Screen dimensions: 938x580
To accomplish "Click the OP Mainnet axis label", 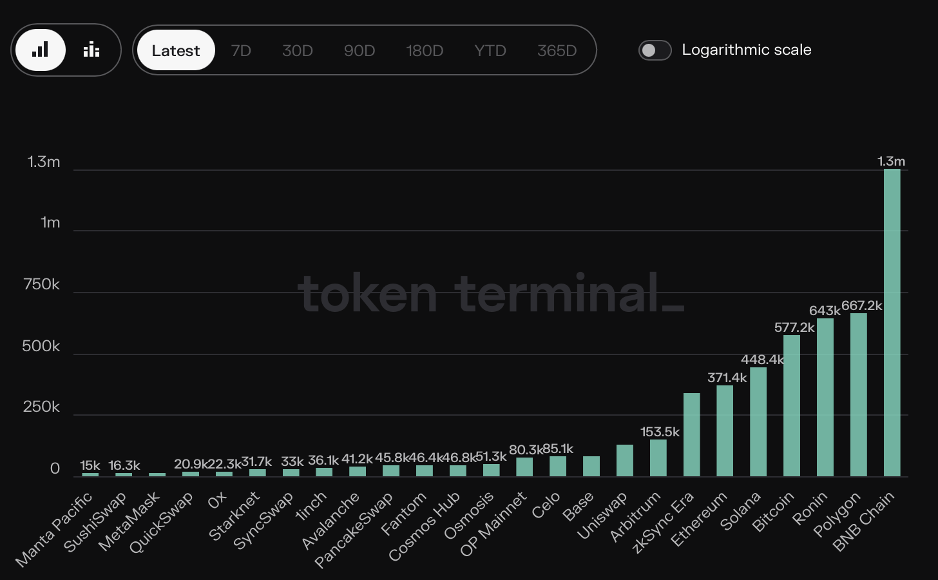I will click(x=493, y=524).
